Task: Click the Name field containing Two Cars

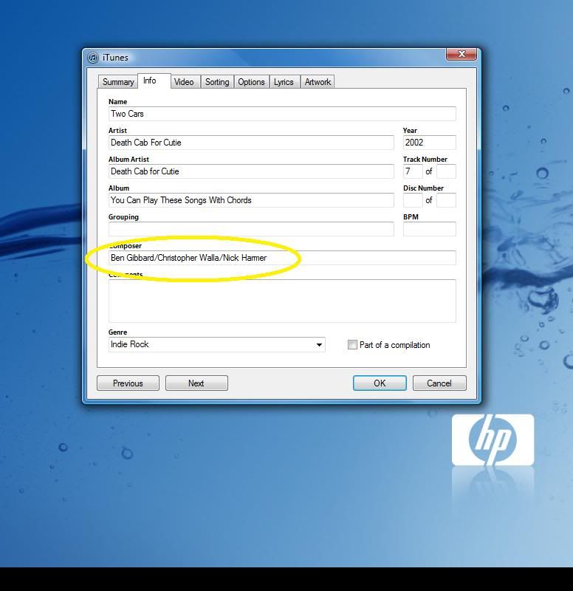Action: (x=282, y=114)
